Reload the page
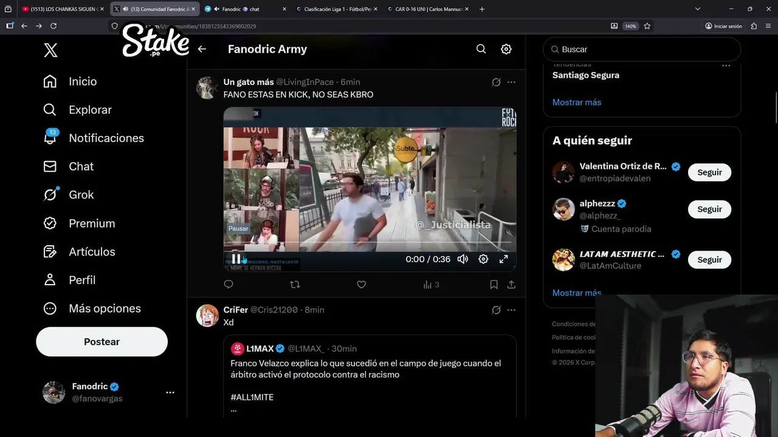 pyautogui.click(x=53, y=26)
